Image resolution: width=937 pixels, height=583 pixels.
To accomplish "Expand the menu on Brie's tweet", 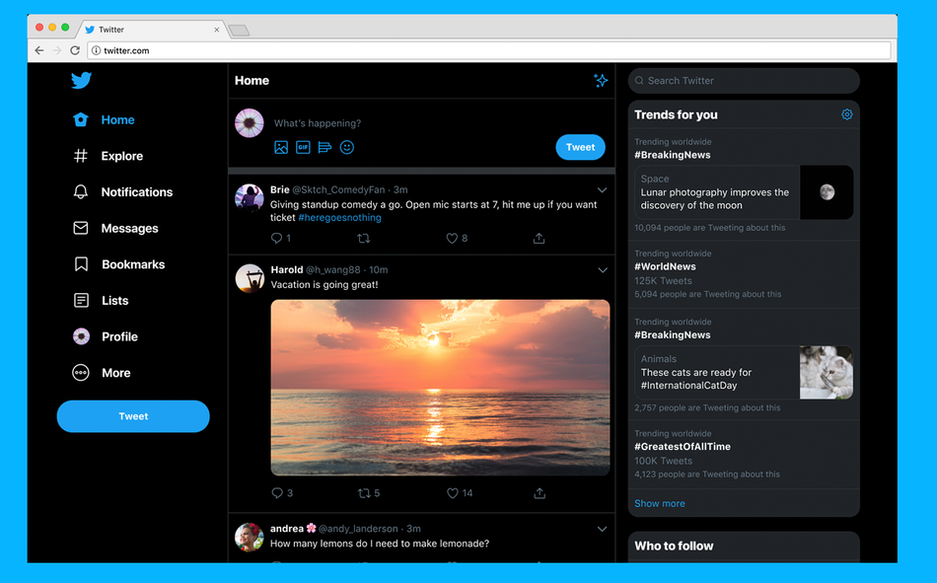I will [x=603, y=188].
